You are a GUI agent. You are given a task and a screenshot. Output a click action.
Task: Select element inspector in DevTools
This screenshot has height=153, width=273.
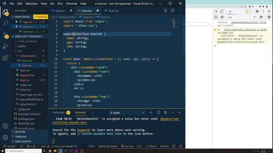click(216, 11)
